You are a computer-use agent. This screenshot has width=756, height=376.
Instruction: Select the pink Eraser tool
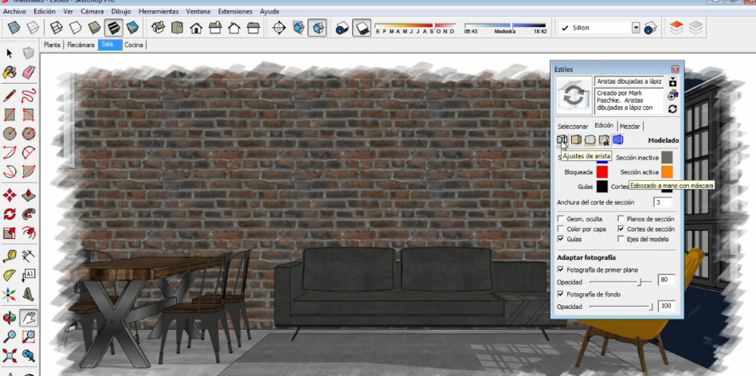[29, 72]
